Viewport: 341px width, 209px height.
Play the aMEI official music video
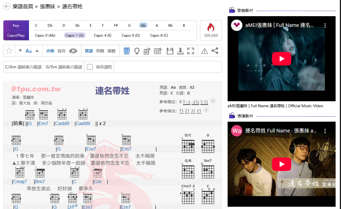click(x=282, y=59)
